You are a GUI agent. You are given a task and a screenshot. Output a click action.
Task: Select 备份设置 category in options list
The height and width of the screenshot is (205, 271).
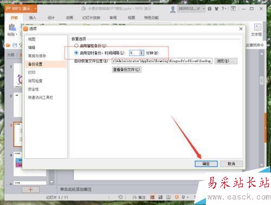[x=46, y=64]
